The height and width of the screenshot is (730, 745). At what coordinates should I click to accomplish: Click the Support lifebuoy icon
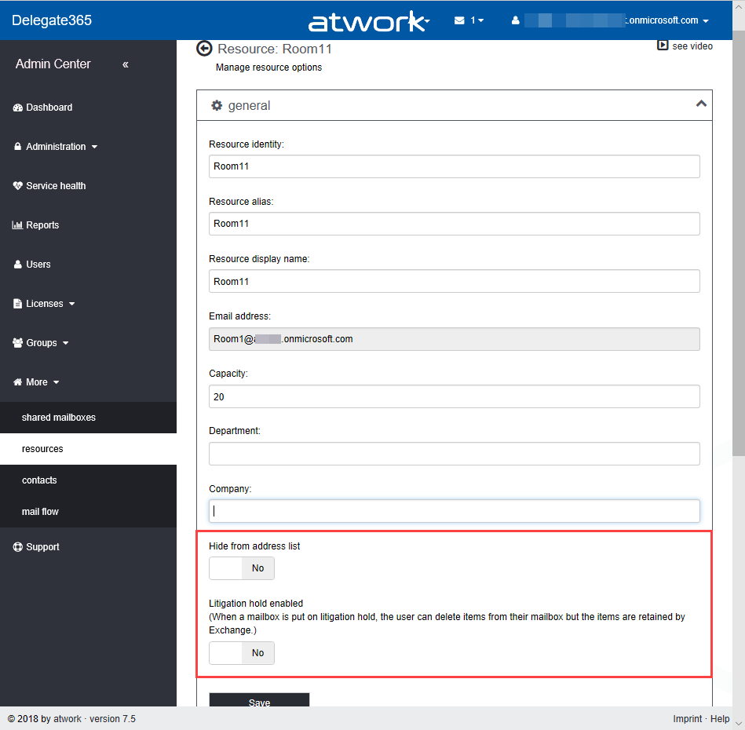(18, 547)
